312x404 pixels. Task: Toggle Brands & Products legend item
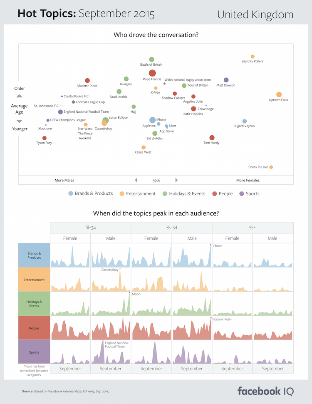[91, 193]
